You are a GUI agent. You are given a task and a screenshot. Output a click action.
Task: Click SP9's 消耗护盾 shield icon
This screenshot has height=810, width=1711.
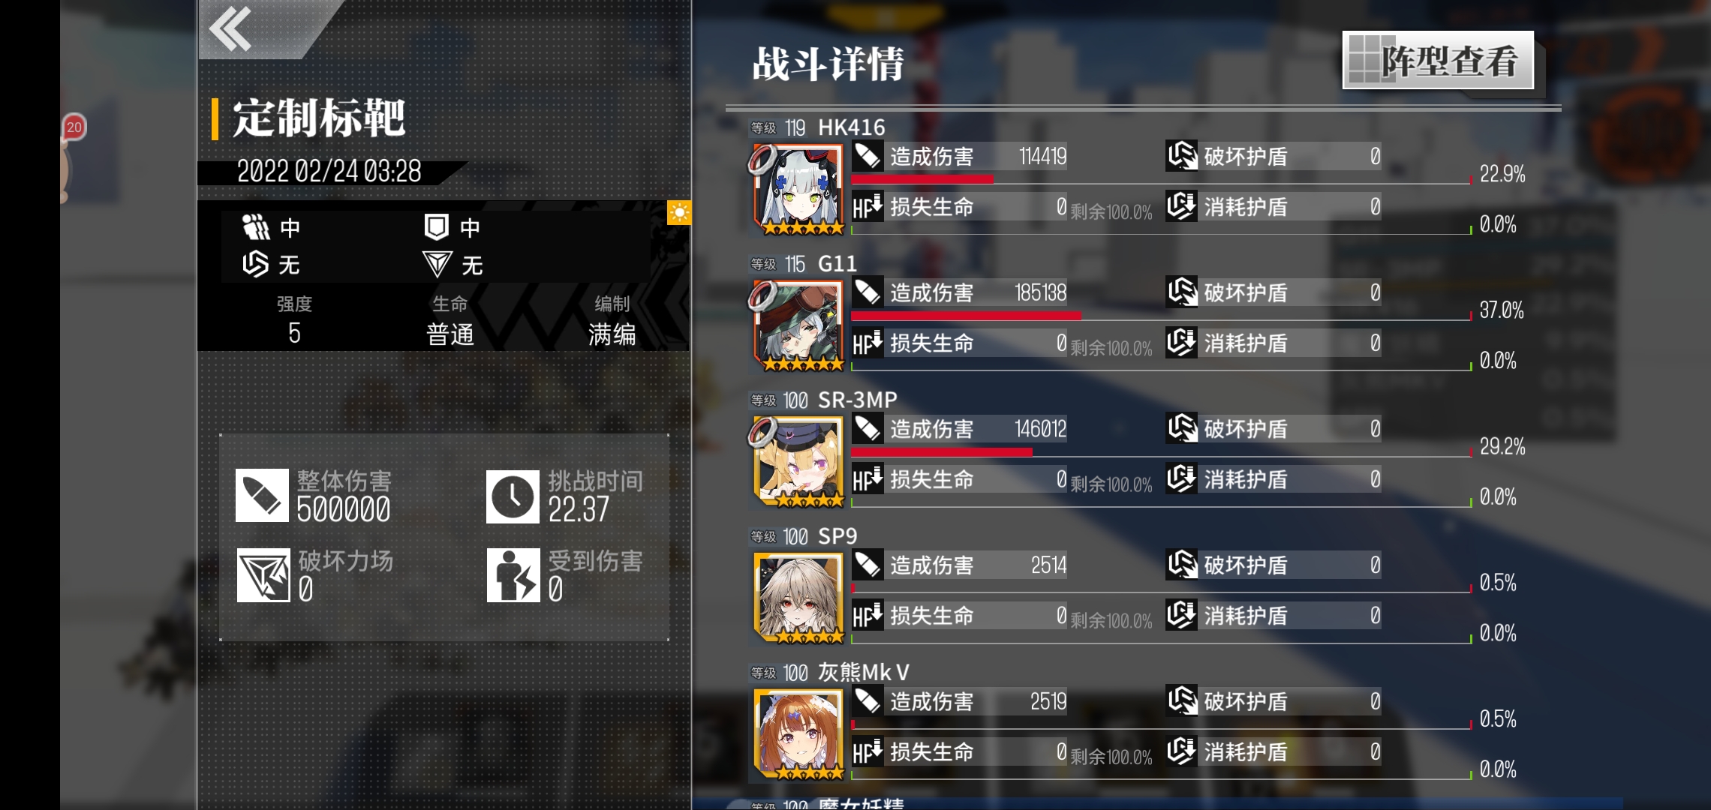click(x=1182, y=616)
